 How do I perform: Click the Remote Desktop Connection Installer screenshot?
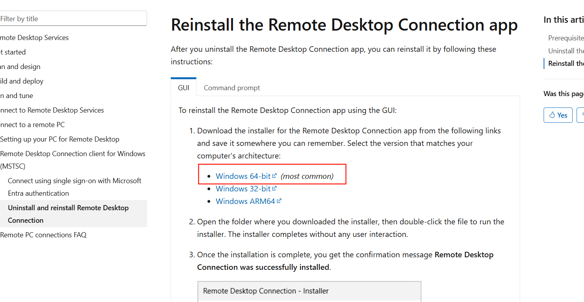click(309, 291)
